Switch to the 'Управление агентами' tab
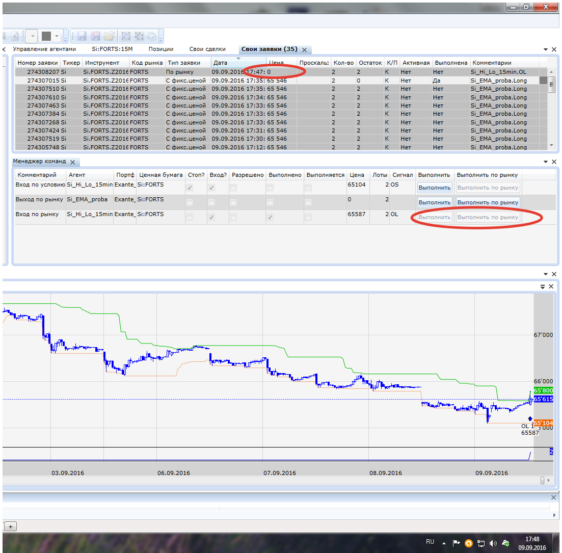 (44, 49)
